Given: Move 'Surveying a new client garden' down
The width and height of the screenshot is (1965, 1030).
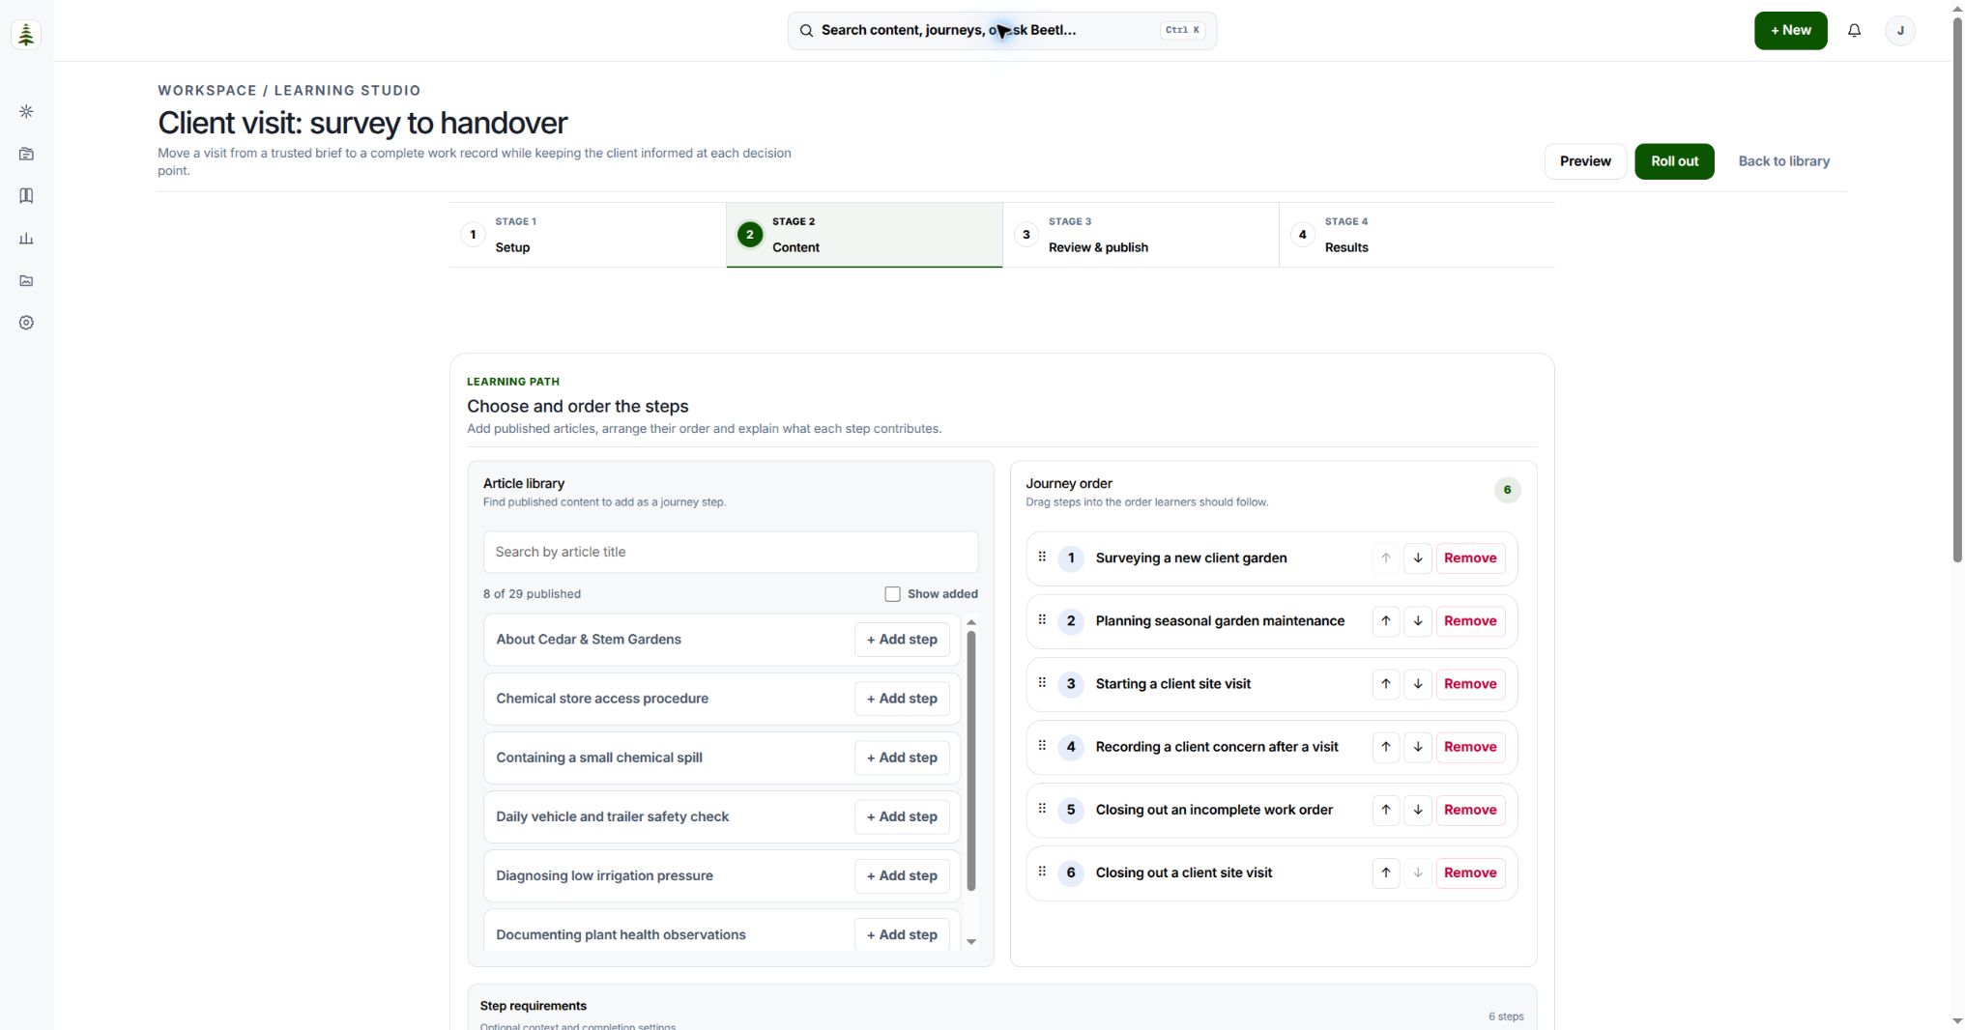Looking at the screenshot, I should point(1418,558).
